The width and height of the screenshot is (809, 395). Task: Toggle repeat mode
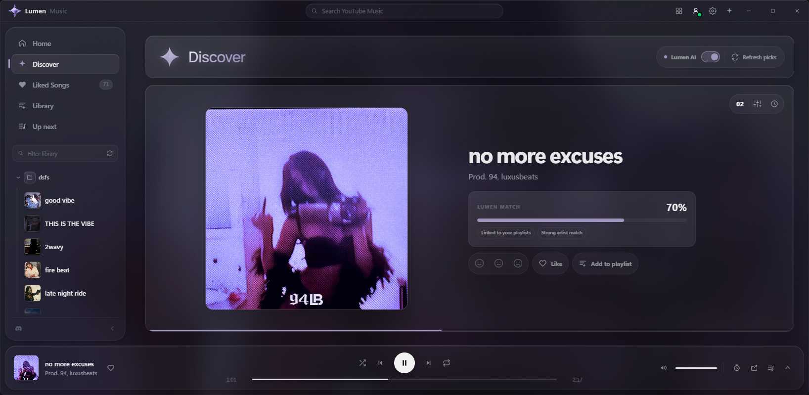(447, 363)
